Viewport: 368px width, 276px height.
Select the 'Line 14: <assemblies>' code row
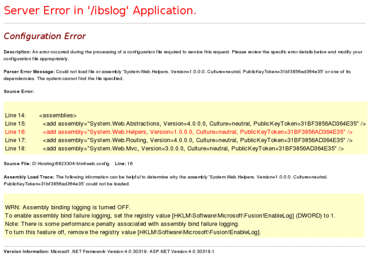pyautogui.click(x=41, y=115)
